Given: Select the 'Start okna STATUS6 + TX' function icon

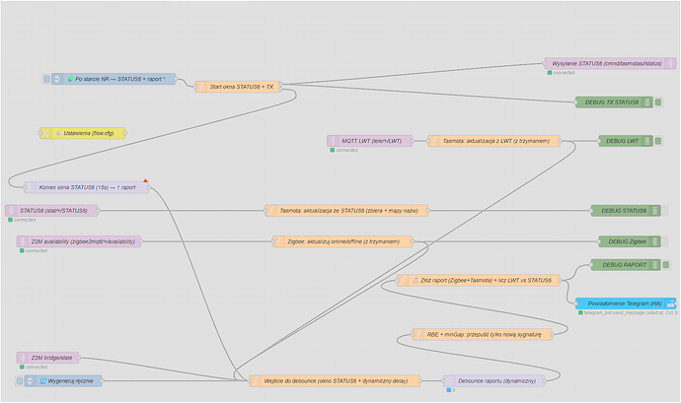Looking at the screenshot, I should click(200, 87).
